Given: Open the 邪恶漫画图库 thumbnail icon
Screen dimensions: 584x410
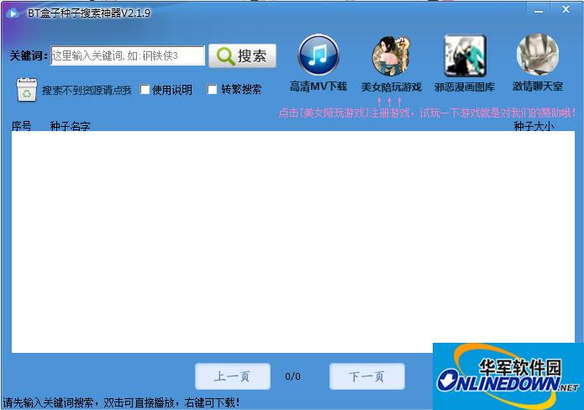Looking at the screenshot, I should [x=465, y=55].
